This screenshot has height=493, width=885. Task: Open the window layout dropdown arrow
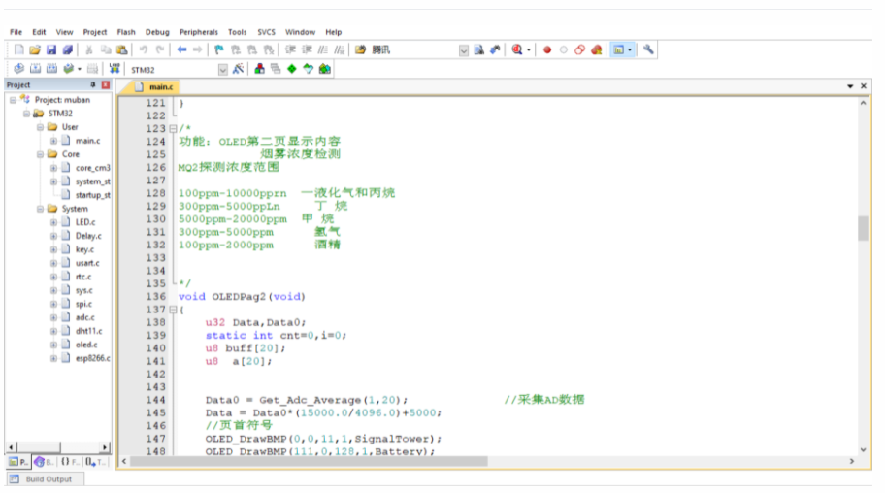tap(630, 49)
